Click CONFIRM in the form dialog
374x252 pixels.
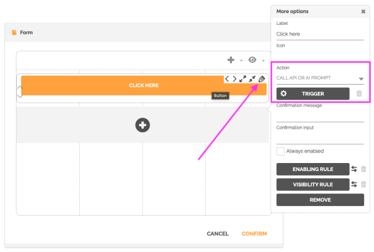(x=254, y=234)
